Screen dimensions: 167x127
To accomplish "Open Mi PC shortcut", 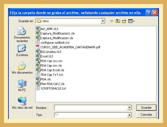I will coord(22,86).
